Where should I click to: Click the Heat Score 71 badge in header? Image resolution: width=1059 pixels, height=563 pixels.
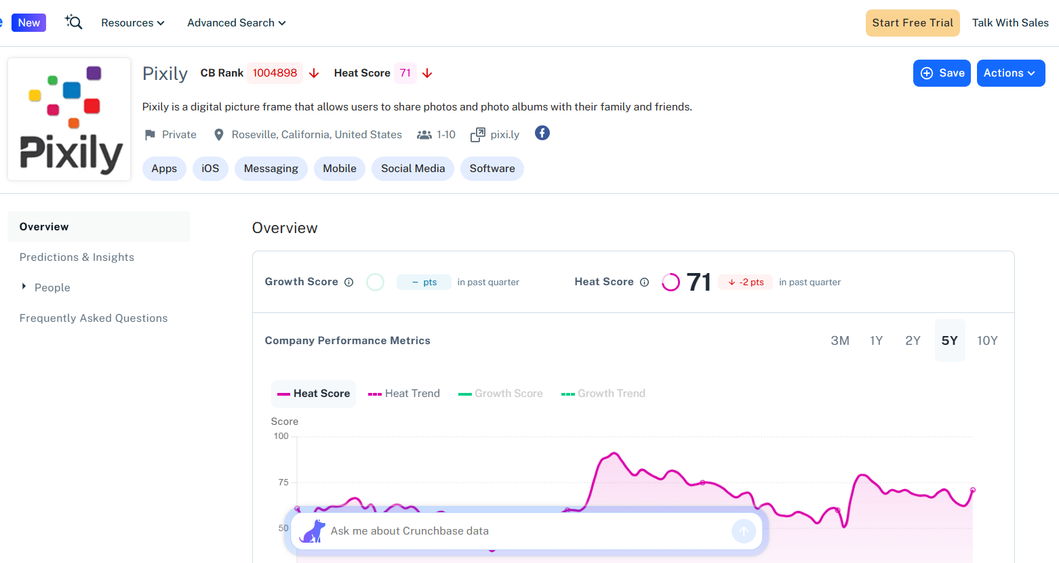pyautogui.click(x=405, y=73)
